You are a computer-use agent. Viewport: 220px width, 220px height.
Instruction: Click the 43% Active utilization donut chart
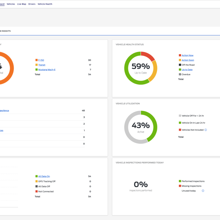pyautogui.click(x=141, y=127)
